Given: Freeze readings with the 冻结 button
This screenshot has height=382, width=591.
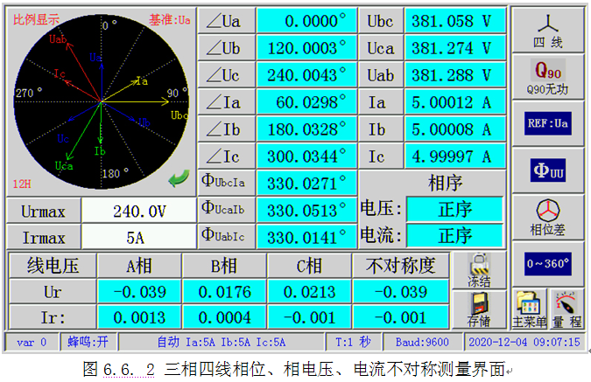Looking at the screenshot, I should [x=479, y=271].
